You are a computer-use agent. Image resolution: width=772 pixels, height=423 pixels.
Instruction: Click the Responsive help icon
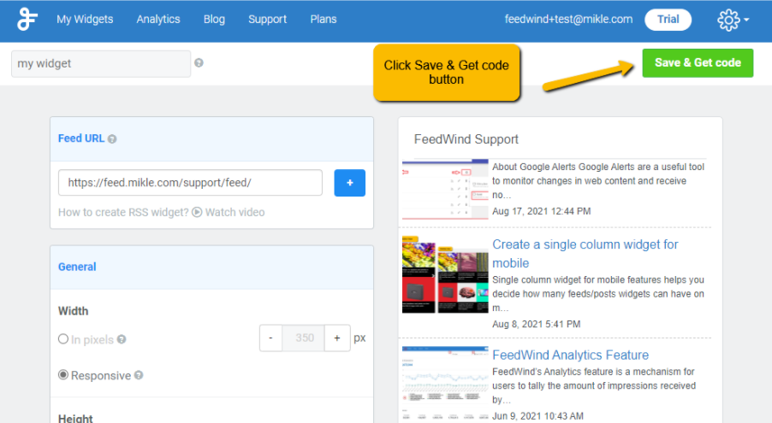coord(139,375)
